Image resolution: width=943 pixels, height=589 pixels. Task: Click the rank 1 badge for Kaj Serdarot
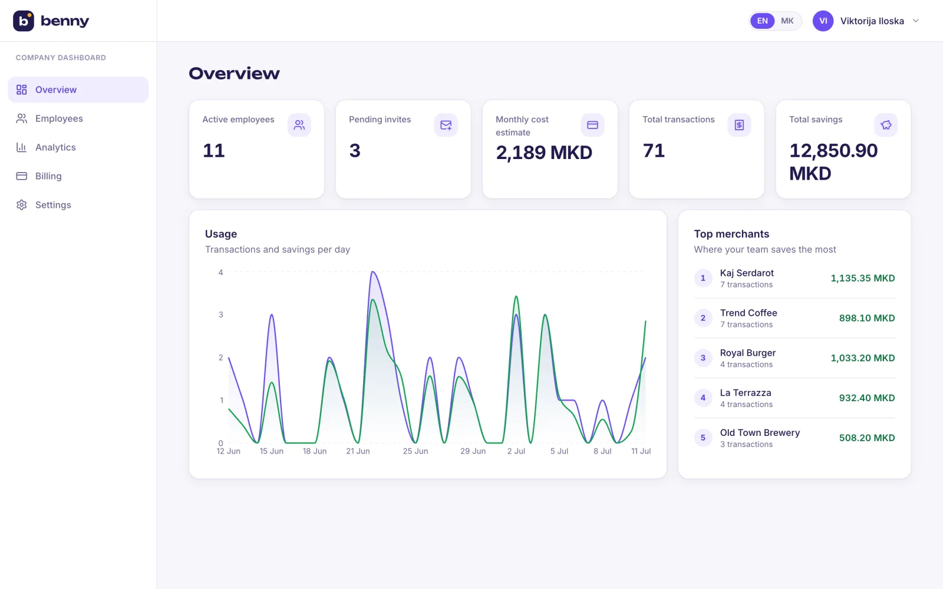(703, 278)
